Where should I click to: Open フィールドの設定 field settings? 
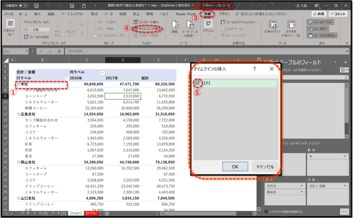(x=37, y=37)
